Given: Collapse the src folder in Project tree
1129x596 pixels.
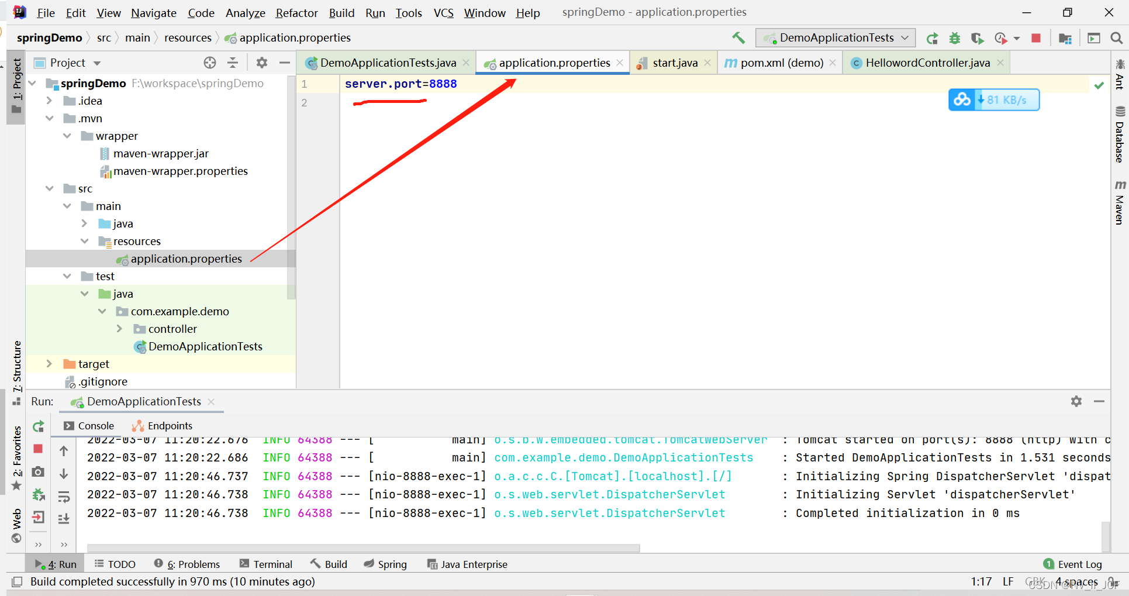Looking at the screenshot, I should [x=49, y=188].
